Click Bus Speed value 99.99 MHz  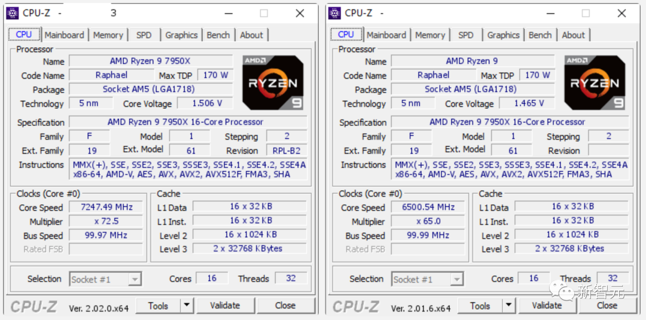[428, 235]
